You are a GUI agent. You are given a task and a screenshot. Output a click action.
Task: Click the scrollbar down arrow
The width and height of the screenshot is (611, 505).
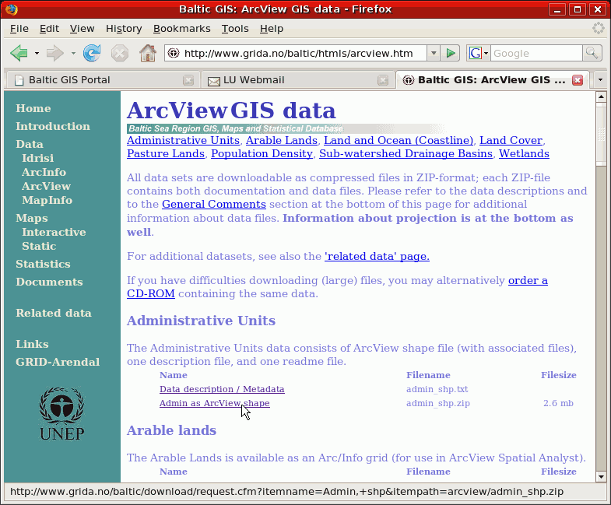[600, 476]
